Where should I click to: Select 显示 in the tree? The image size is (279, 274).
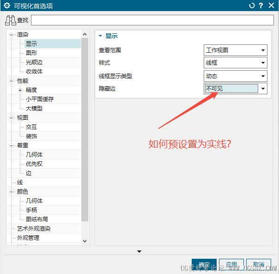pyautogui.click(x=31, y=43)
